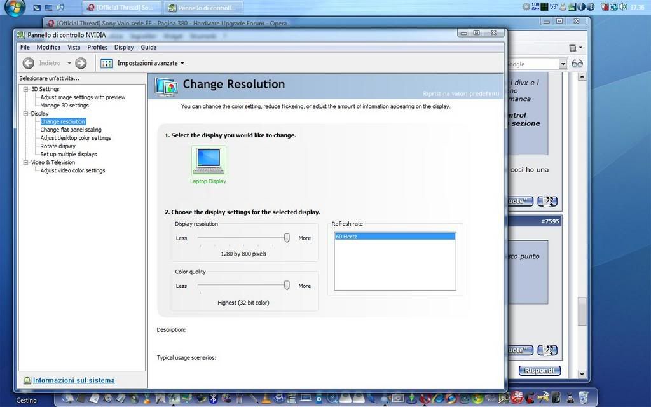Click the Display resolution slider handle
651x407 pixels.
[x=287, y=238]
